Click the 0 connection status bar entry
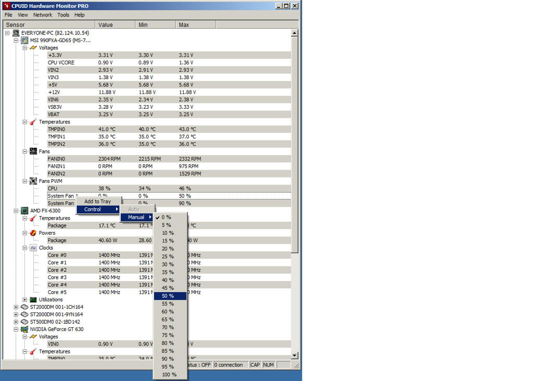 click(231, 365)
